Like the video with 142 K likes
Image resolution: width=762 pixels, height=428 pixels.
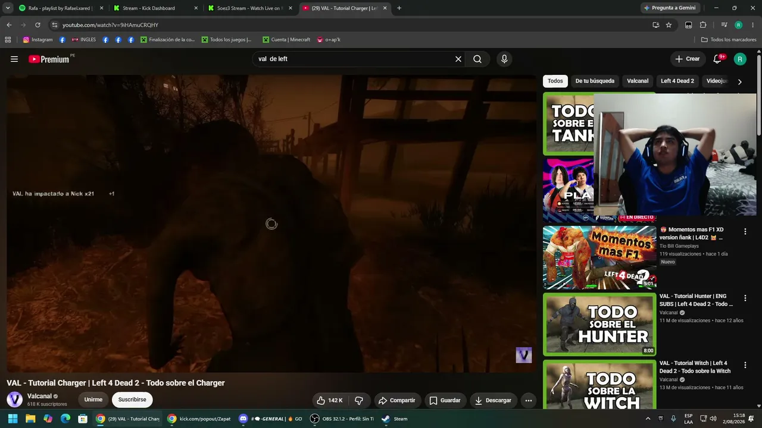(x=329, y=401)
